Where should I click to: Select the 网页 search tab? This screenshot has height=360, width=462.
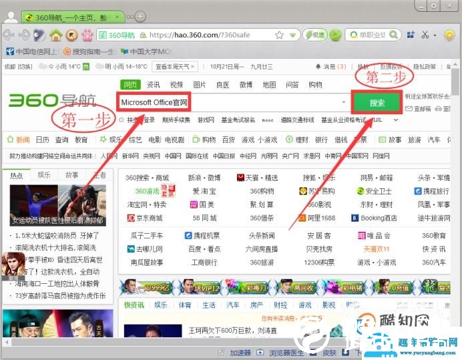(130, 85)
